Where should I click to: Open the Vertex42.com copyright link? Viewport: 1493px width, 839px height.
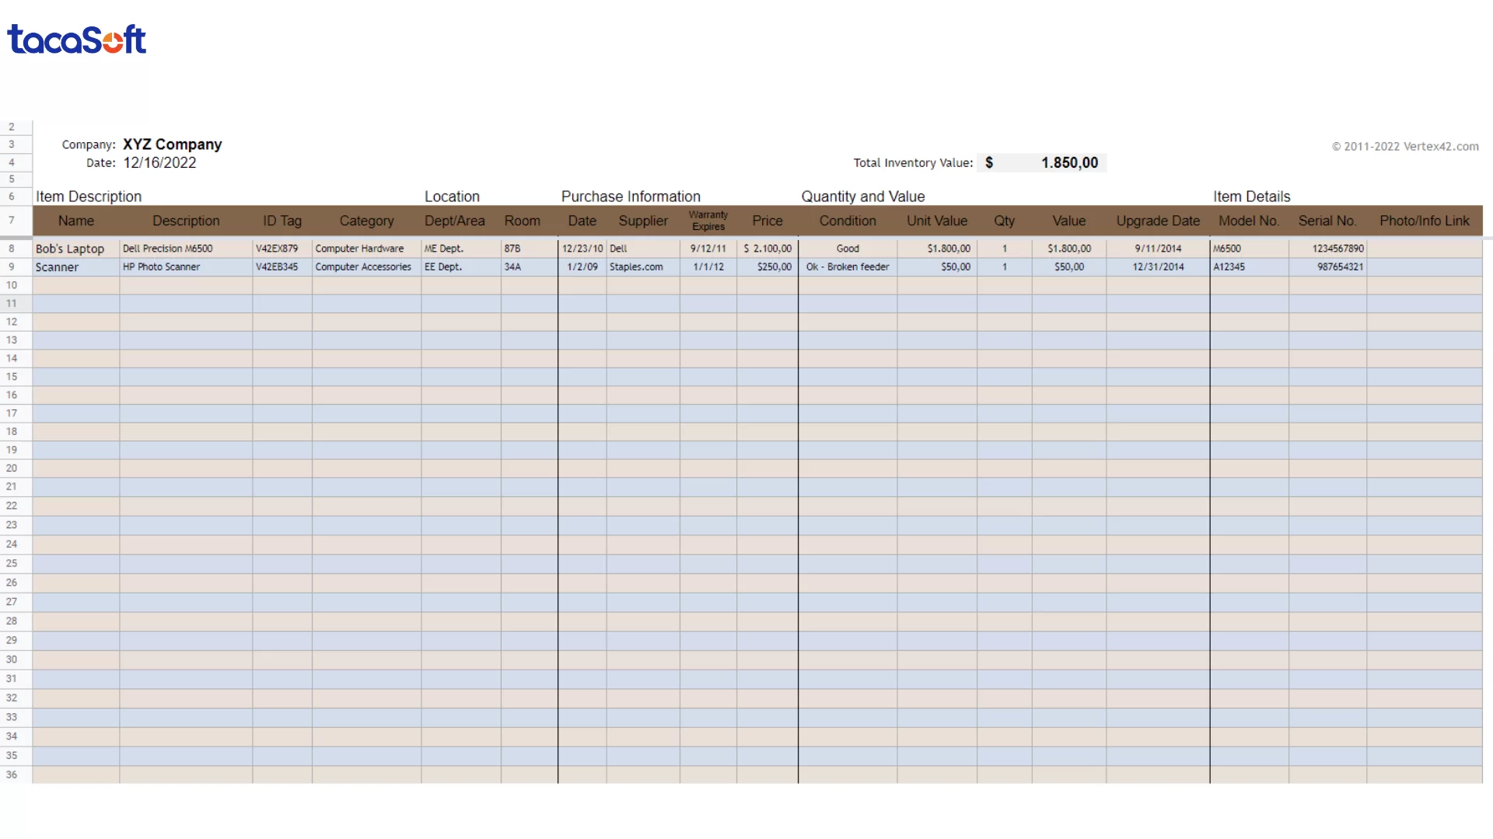click(x=1404, y=146)
